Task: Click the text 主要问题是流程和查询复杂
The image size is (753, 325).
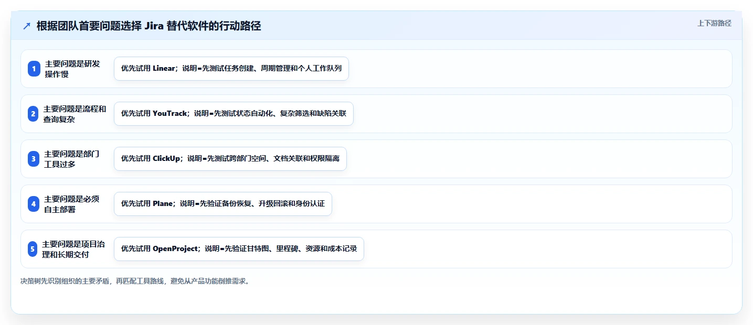Action: pos(75,114)
